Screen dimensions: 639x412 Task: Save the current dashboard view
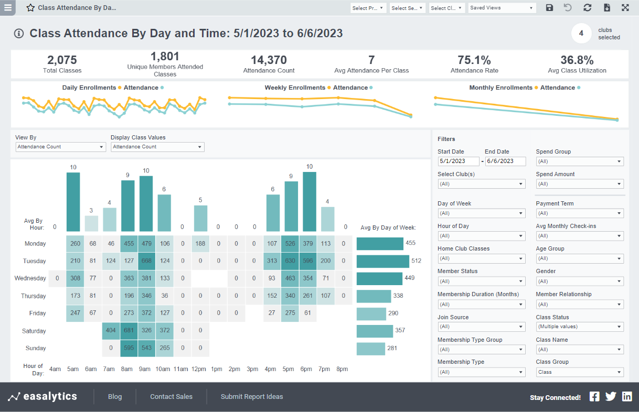pyautogui.click(x=550, y=8)
